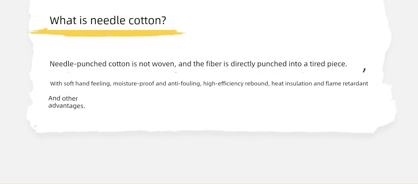Viewport: 418px width, 184px height.
Task: Click the word 'advantages.'
Action: click(x=67, y=106)
